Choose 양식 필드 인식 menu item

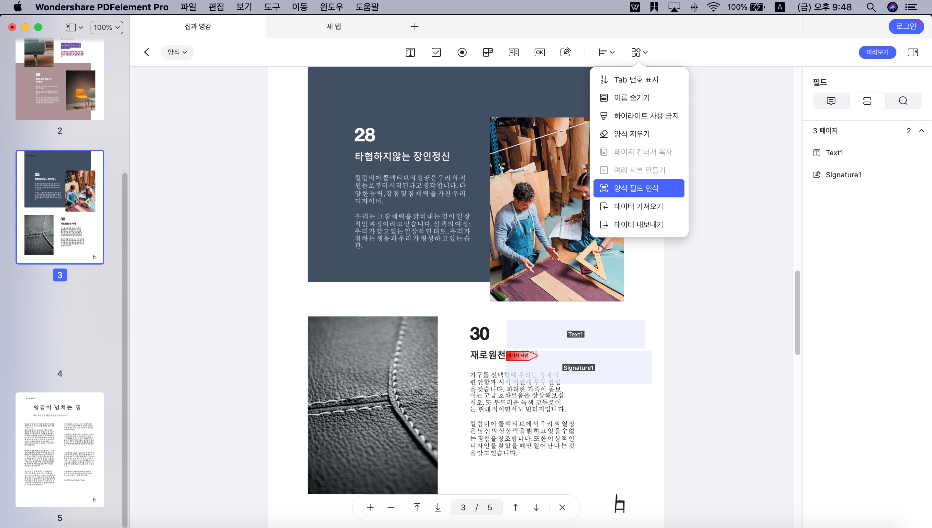coord(638,188)
